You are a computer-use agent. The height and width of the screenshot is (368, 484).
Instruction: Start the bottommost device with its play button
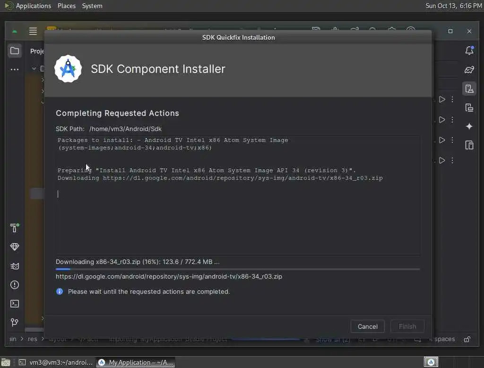(x=442, y=160)
